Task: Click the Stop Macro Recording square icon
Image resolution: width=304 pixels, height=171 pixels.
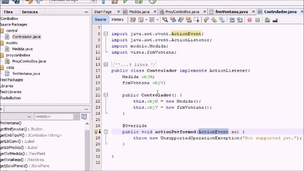Action: click(257, 20)
